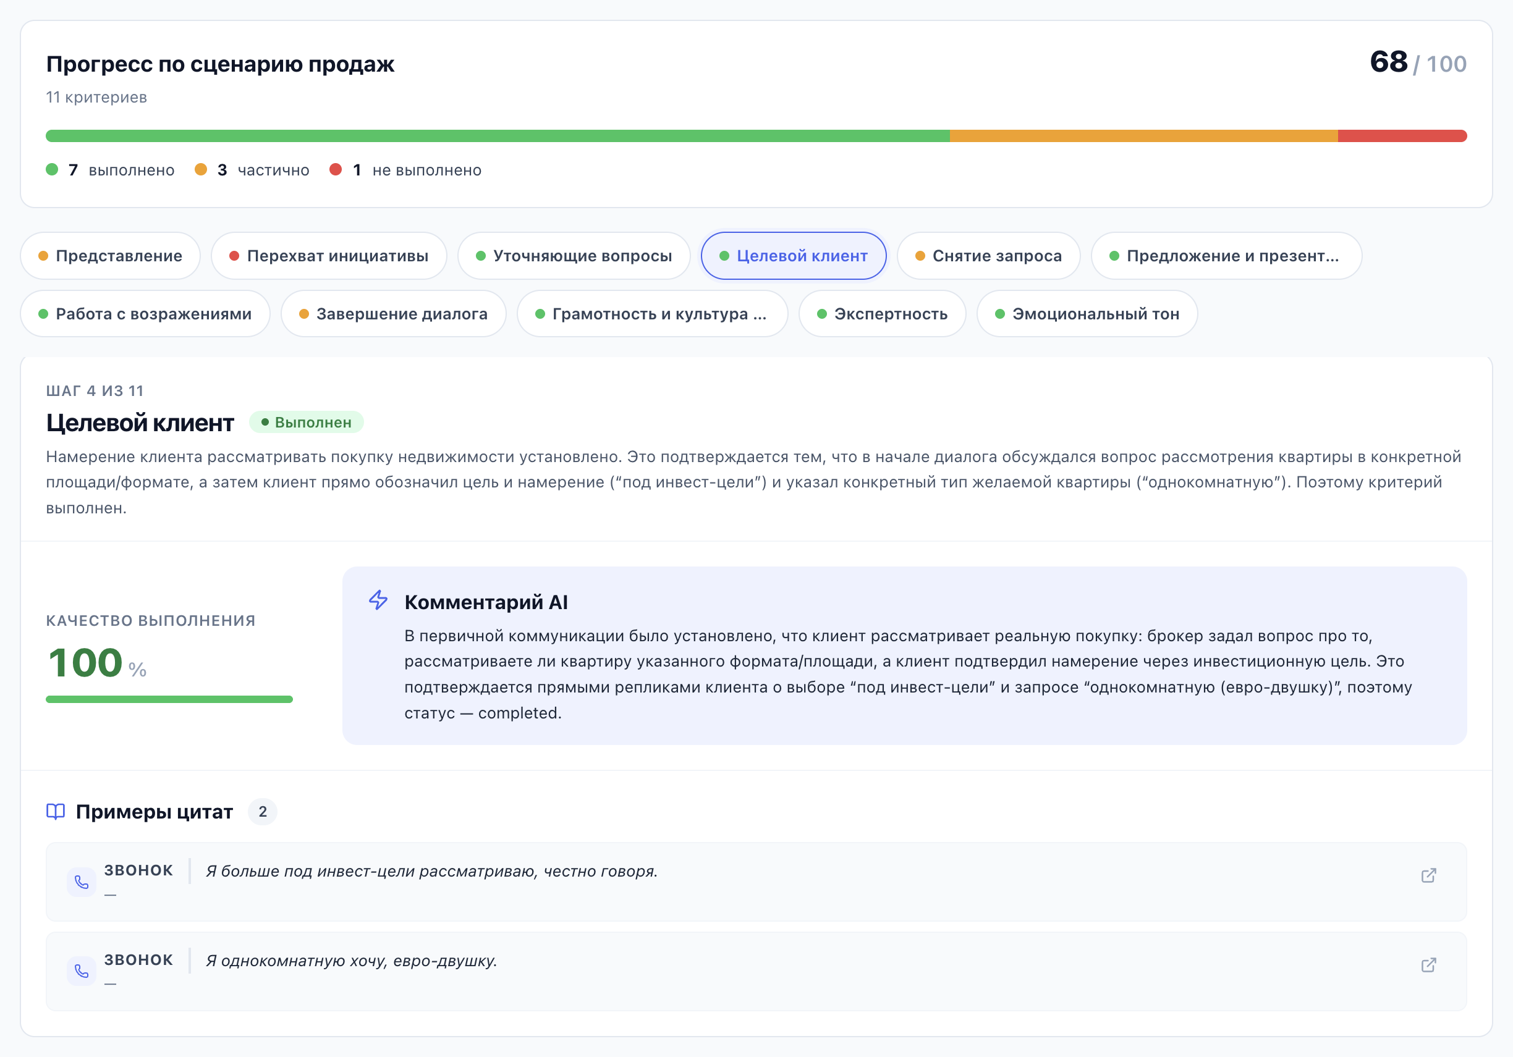
Task: Click the criterion description starting 'Намерение клиента'
Action: click(x=754, y=482)
